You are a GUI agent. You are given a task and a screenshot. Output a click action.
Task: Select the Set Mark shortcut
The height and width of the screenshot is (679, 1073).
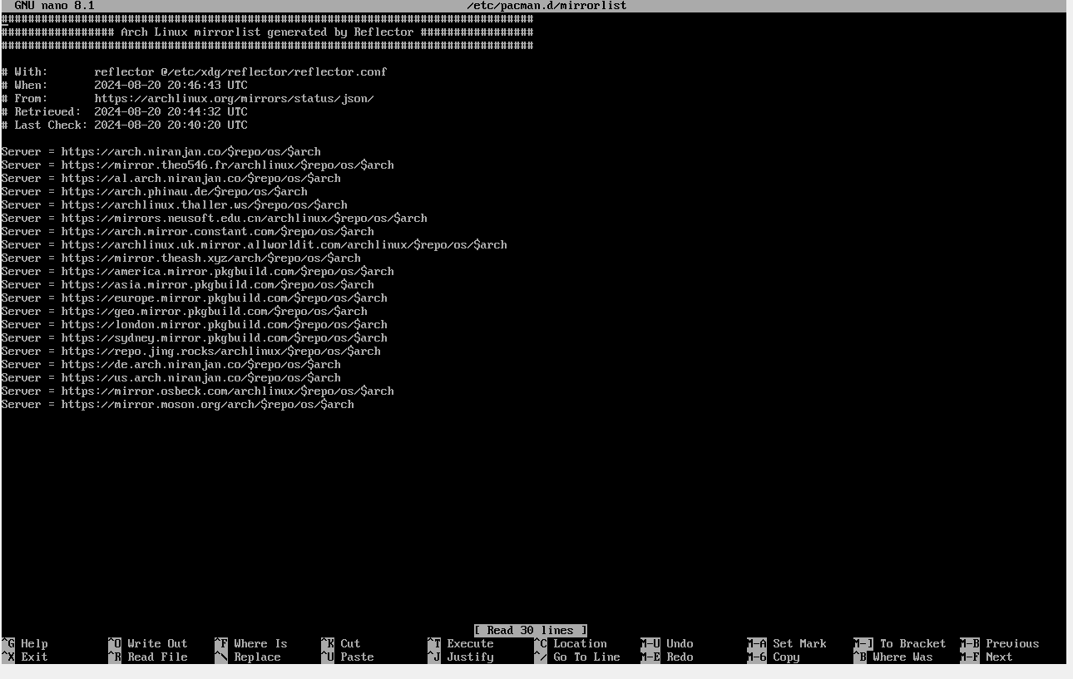(799, 643)
